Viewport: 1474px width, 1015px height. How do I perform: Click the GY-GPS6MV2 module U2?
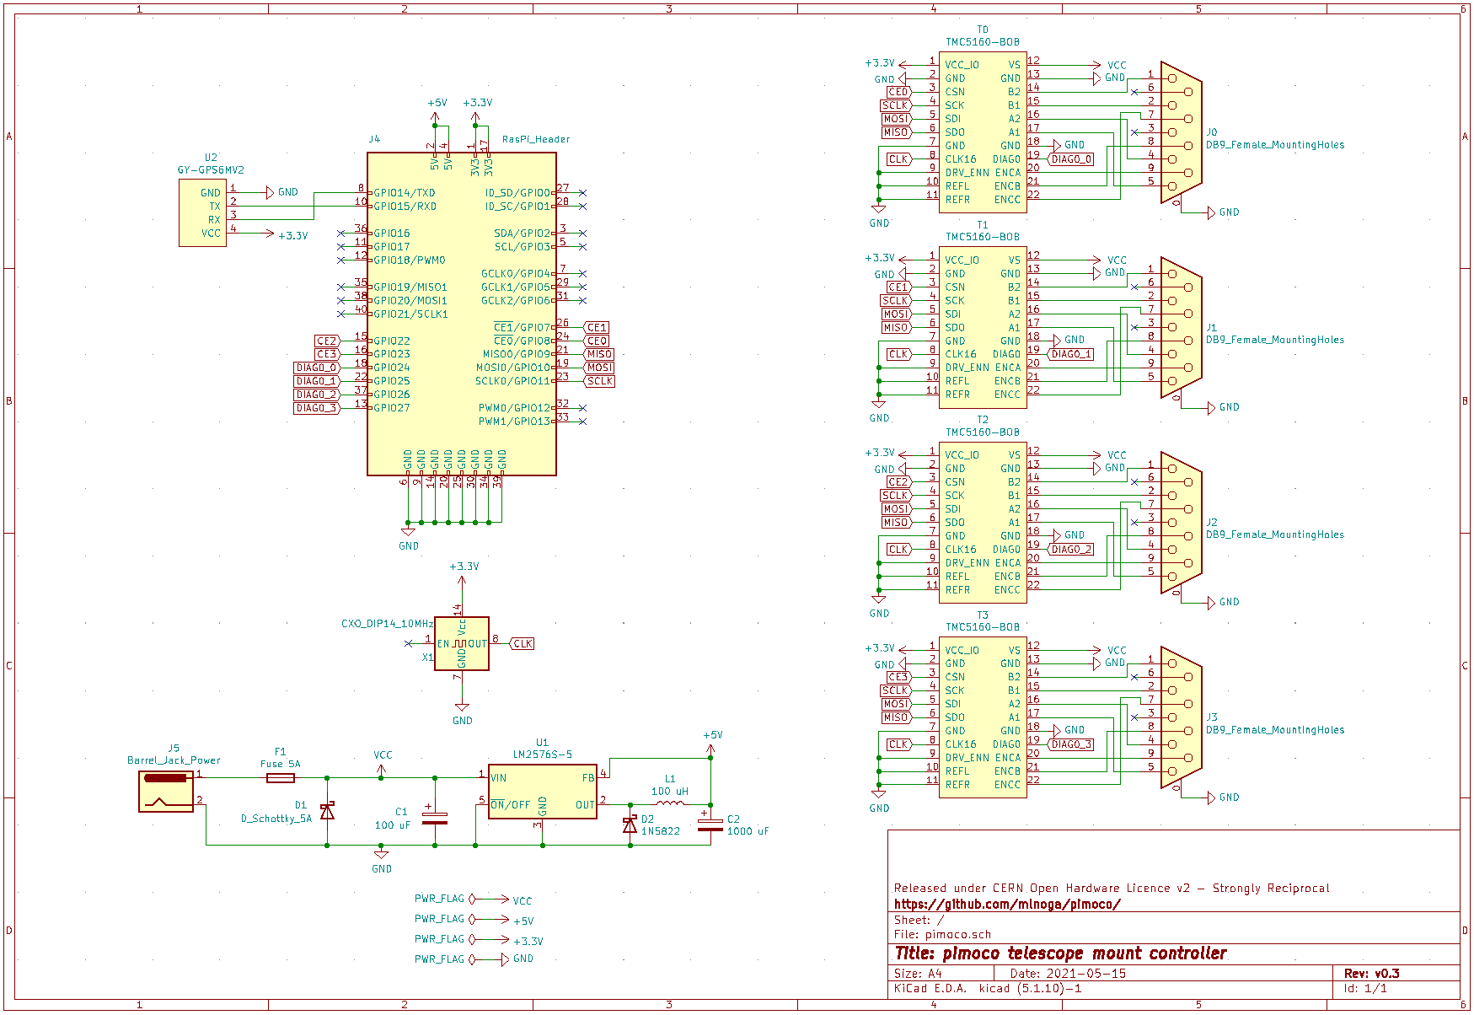[x=202, y=212]
